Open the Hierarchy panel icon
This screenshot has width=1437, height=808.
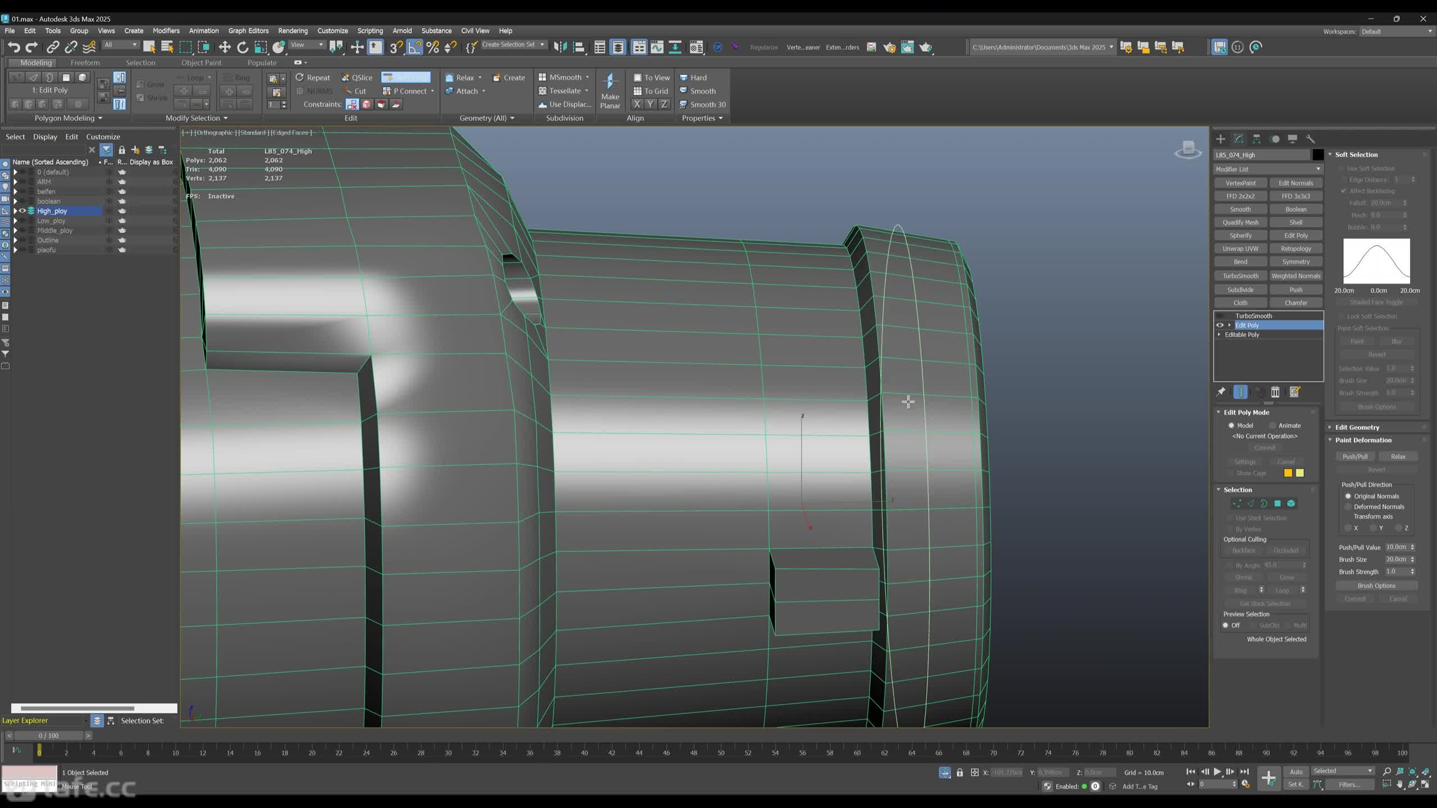point(1257,139)
